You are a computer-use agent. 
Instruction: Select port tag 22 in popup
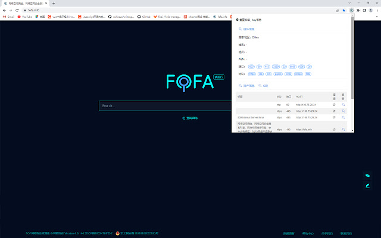284,67
